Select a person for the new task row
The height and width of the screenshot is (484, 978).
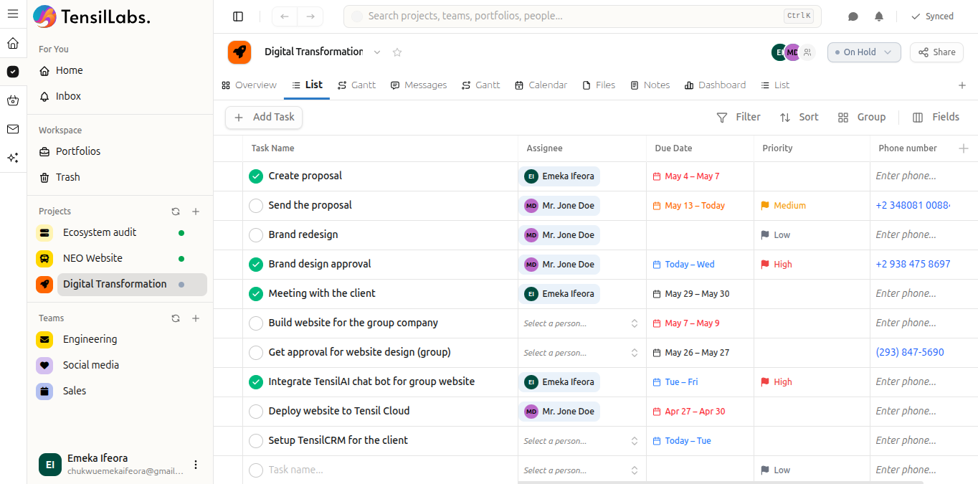click(x=581, y=470)
